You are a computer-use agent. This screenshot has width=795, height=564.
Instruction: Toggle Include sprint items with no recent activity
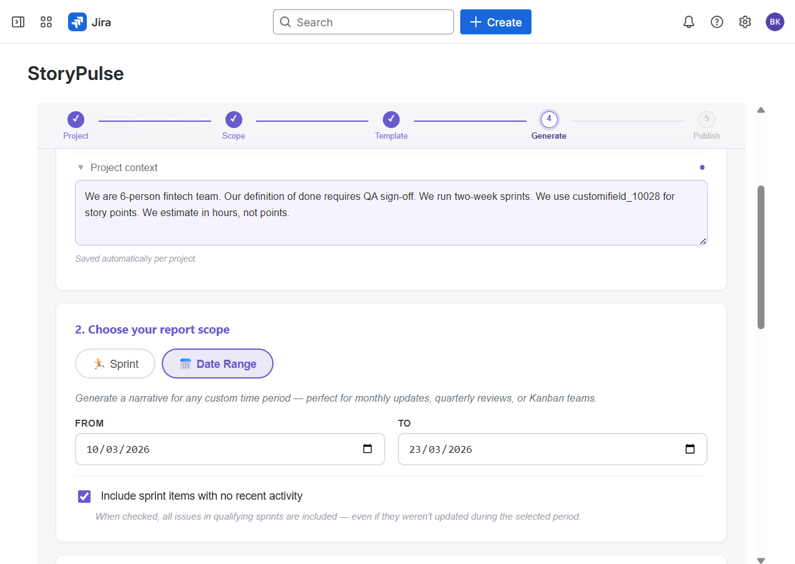[x=84, y=497]
